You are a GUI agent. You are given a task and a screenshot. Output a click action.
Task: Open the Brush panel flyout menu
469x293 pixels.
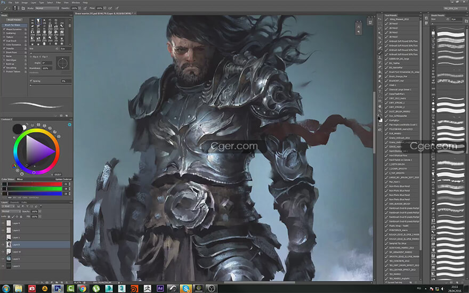tap(70, 15)
